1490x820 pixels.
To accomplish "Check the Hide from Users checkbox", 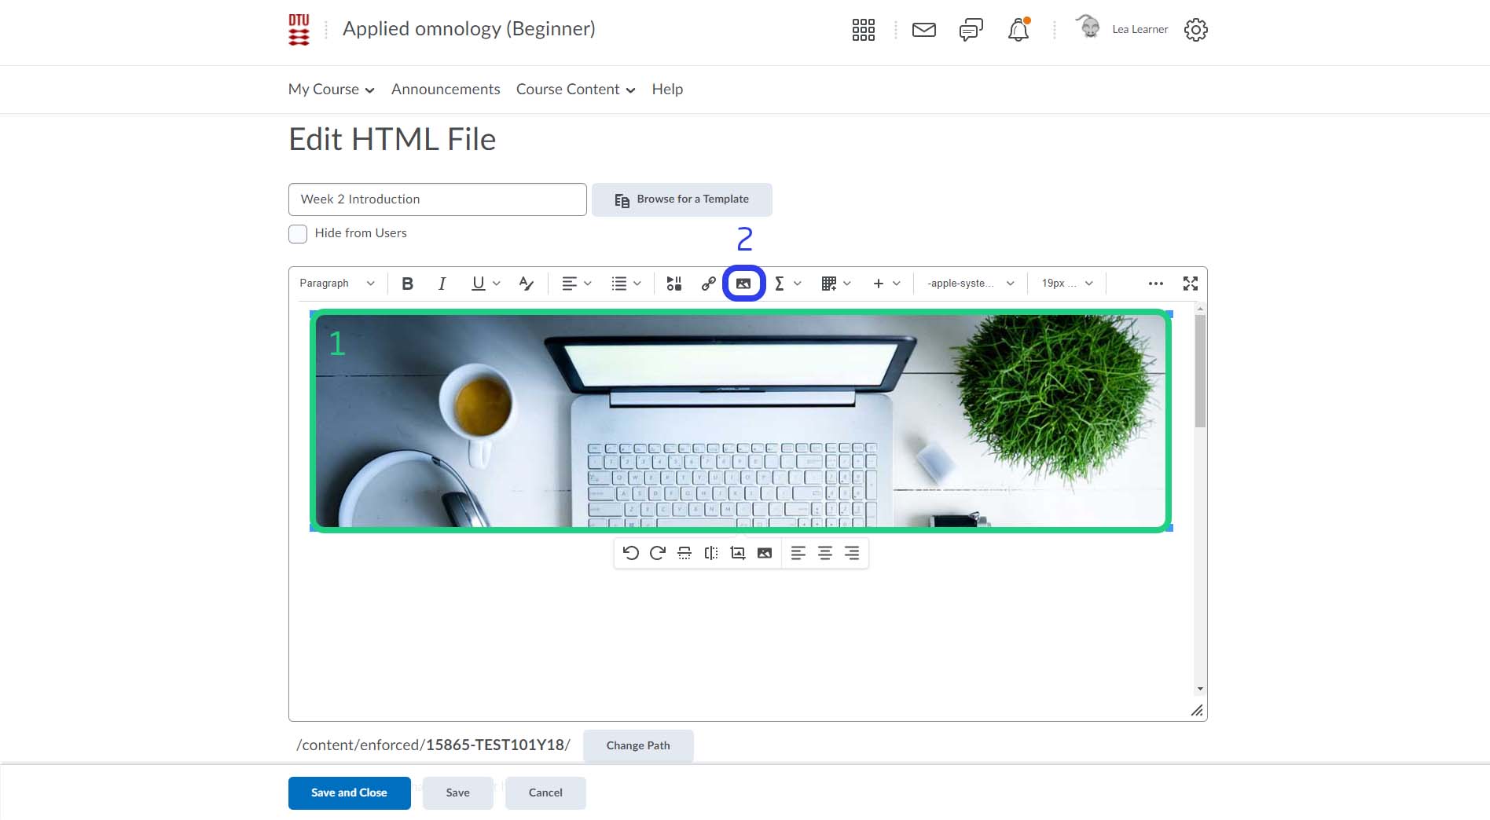I will (298, 234).
